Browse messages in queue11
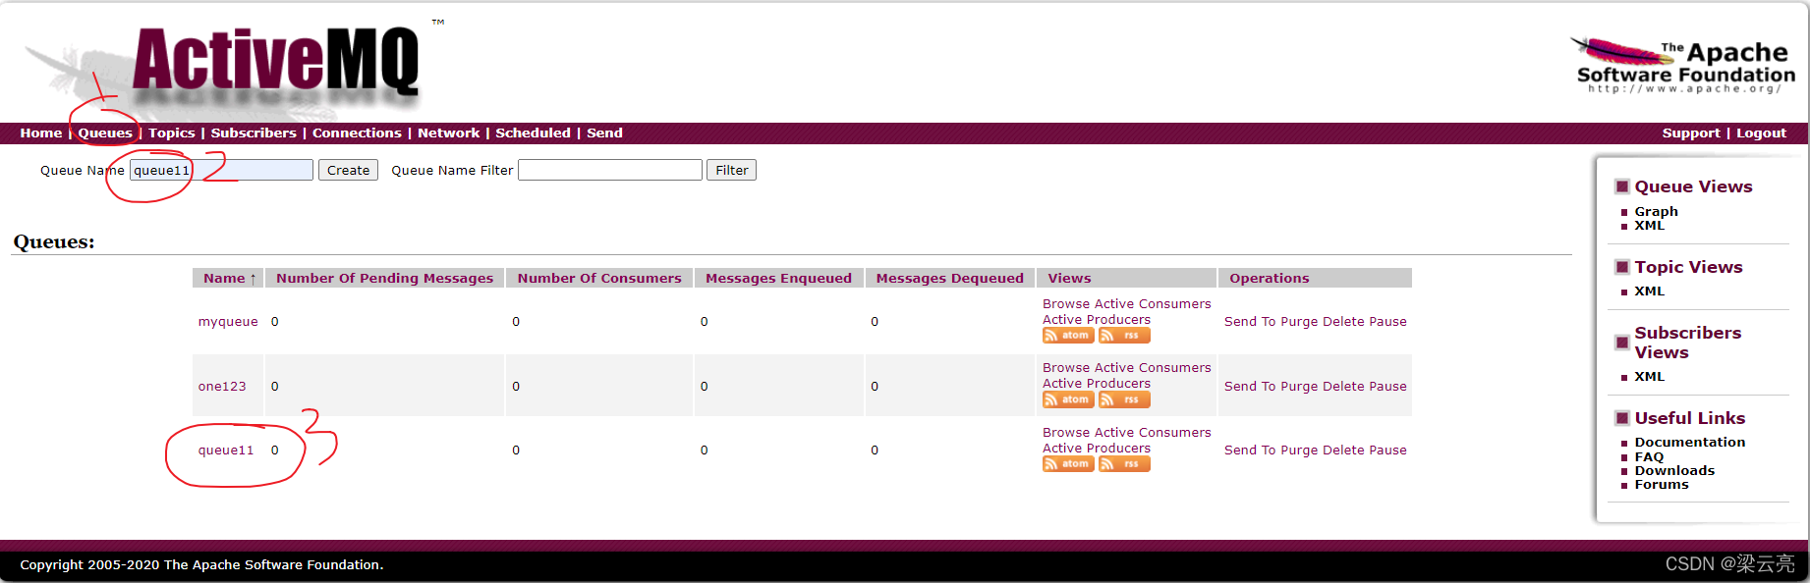The height and width of the screenshot is (583, 1810). tap(1066, 432)
